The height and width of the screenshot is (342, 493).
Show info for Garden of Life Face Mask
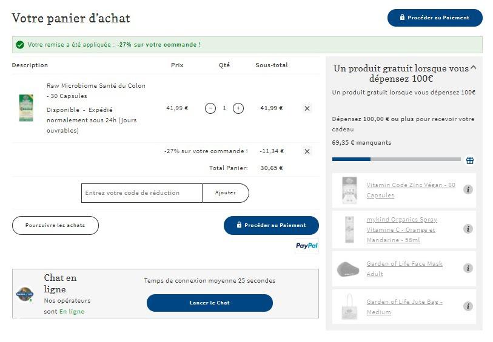[x=468, y=268]
